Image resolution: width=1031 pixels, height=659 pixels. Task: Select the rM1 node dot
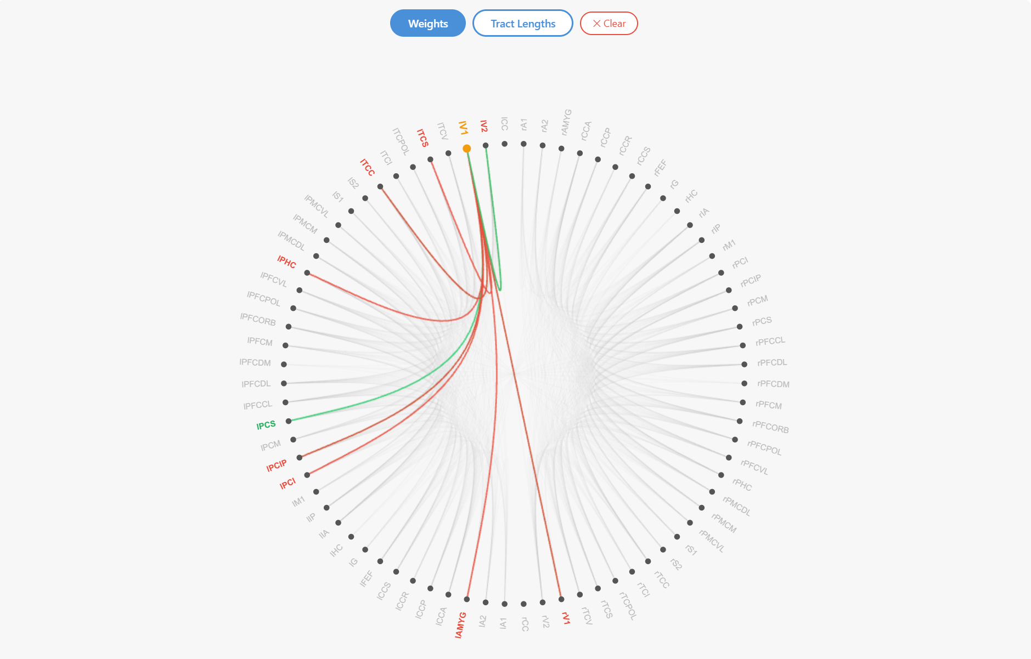click(x=712, y=256)
